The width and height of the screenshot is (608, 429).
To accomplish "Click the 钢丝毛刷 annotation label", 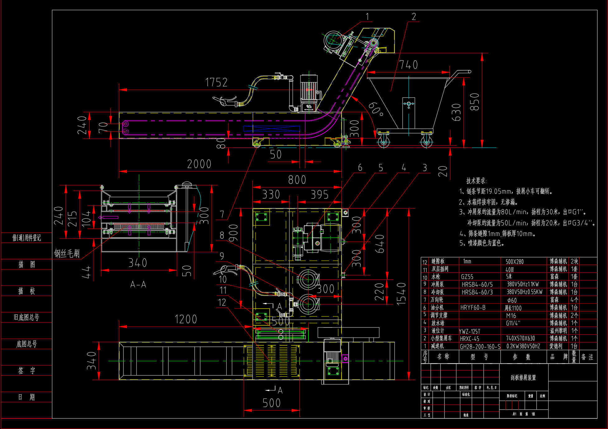I will pyautogui.click(x=67, y=253).
